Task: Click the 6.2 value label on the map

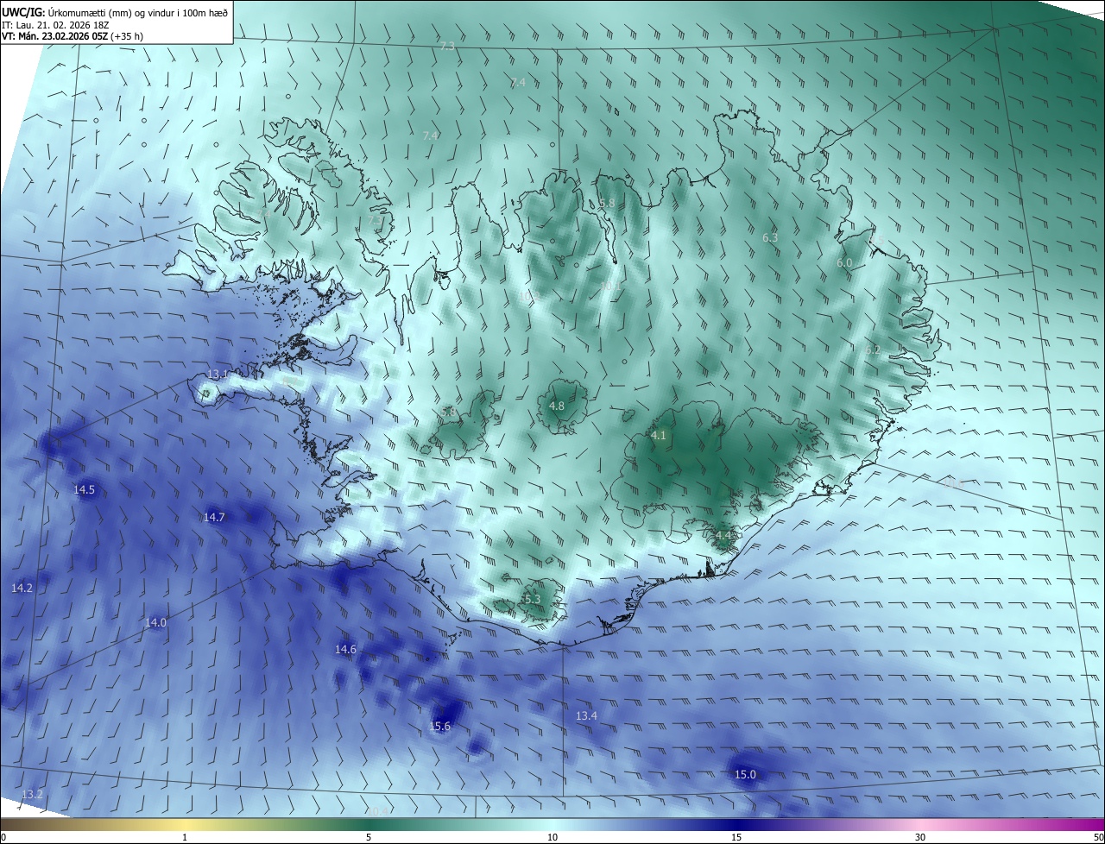Action: click(x=873, y=350)
